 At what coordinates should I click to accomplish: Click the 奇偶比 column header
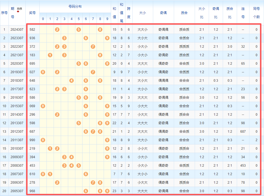coord(216,13)
